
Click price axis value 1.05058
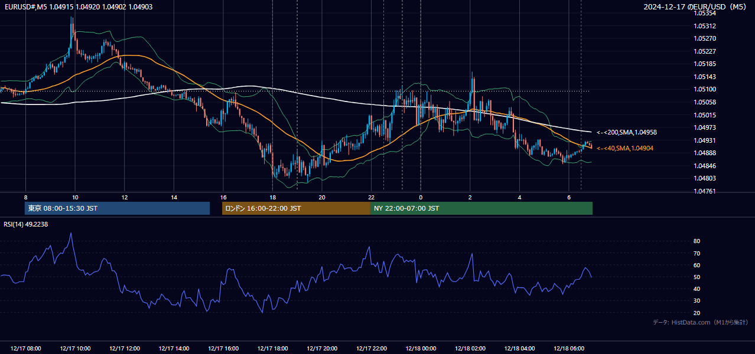click(705, 102)
